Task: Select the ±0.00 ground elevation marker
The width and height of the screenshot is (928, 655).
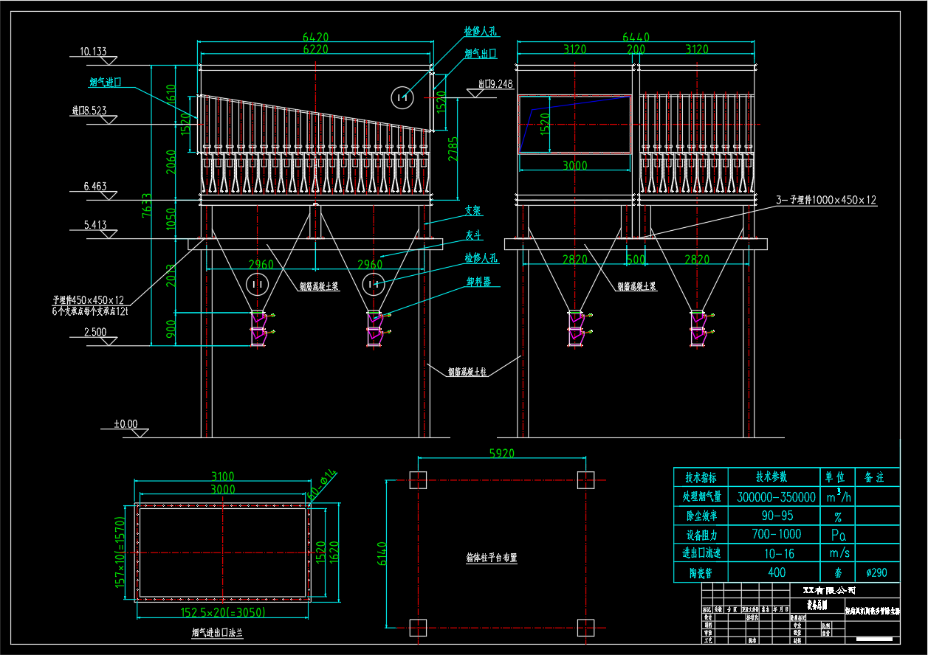Action: [x=125, y=424]
